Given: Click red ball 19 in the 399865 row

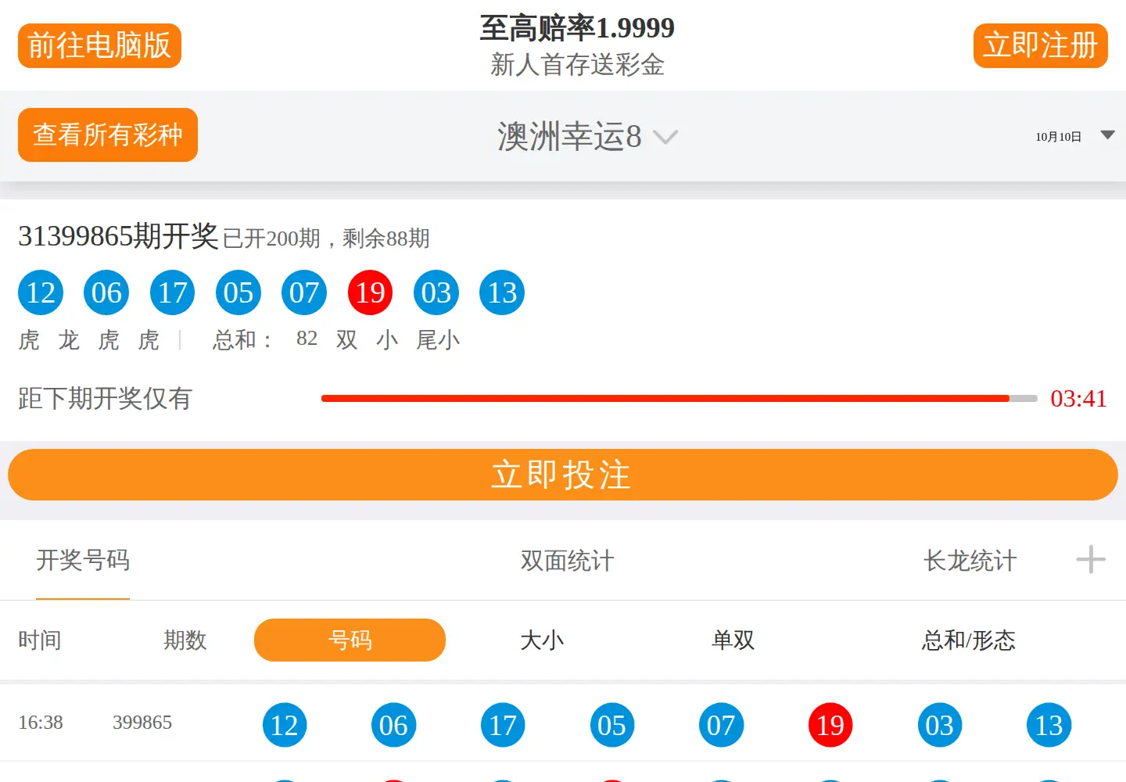Looking at the screenshot, I should click(830, 725).
